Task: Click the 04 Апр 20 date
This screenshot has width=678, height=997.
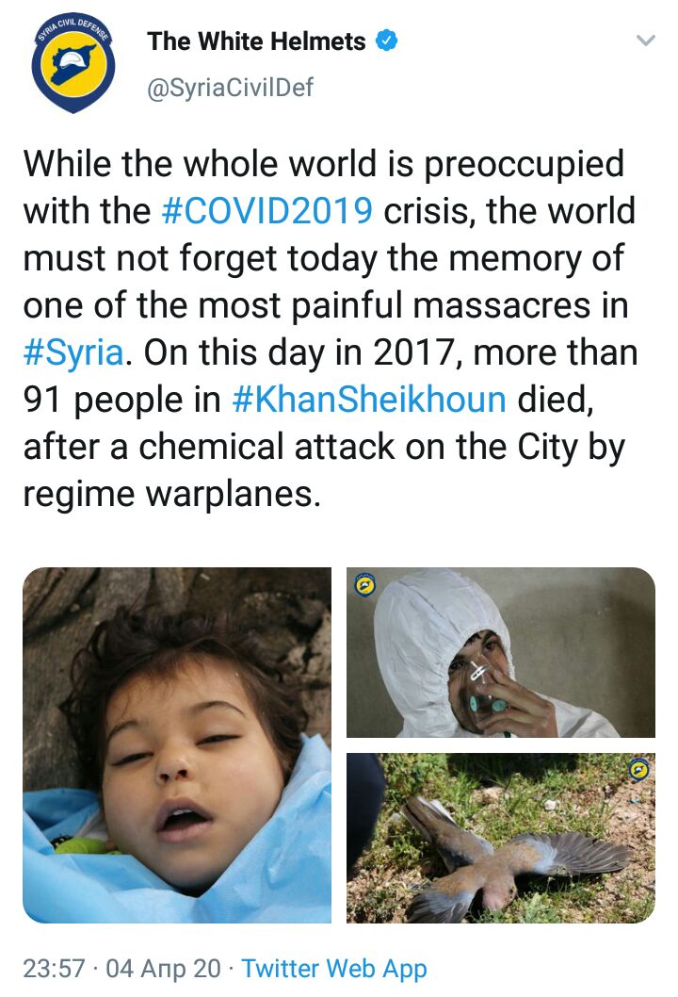Action: coord(163,969)
